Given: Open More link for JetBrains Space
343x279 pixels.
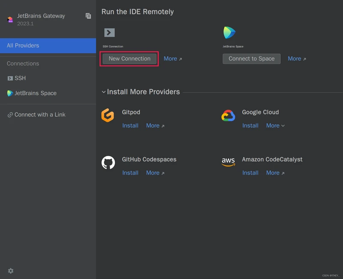Looking at the screenshot, I should tap(297, 59).
